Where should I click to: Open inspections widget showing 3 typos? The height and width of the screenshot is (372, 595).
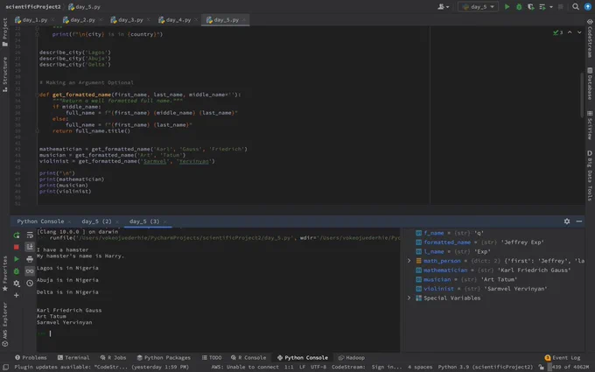pos(558,32)
